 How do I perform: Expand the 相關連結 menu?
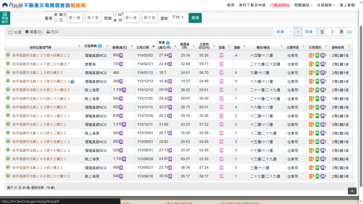click(x=303, y=5)
